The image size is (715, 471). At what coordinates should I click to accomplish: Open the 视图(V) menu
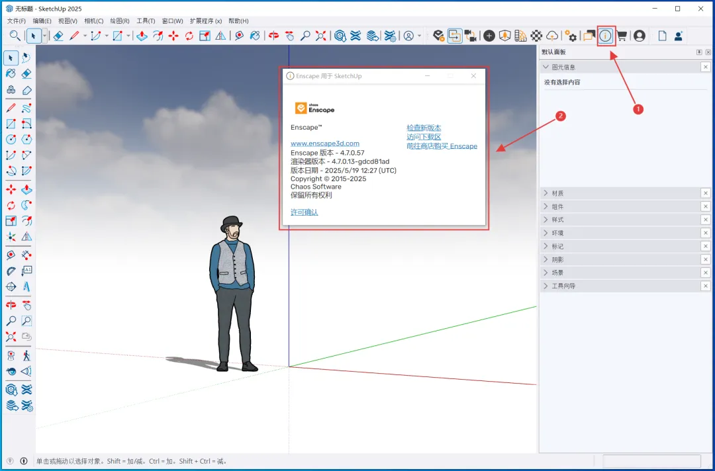[68, 21]
